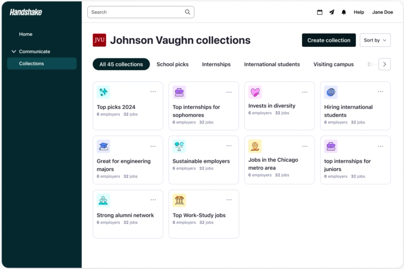Switch to the Visiting campus tab
Viewport: 404px width, 269px height.
click(333, 64)
